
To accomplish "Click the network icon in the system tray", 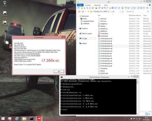I will pos(137,119).
